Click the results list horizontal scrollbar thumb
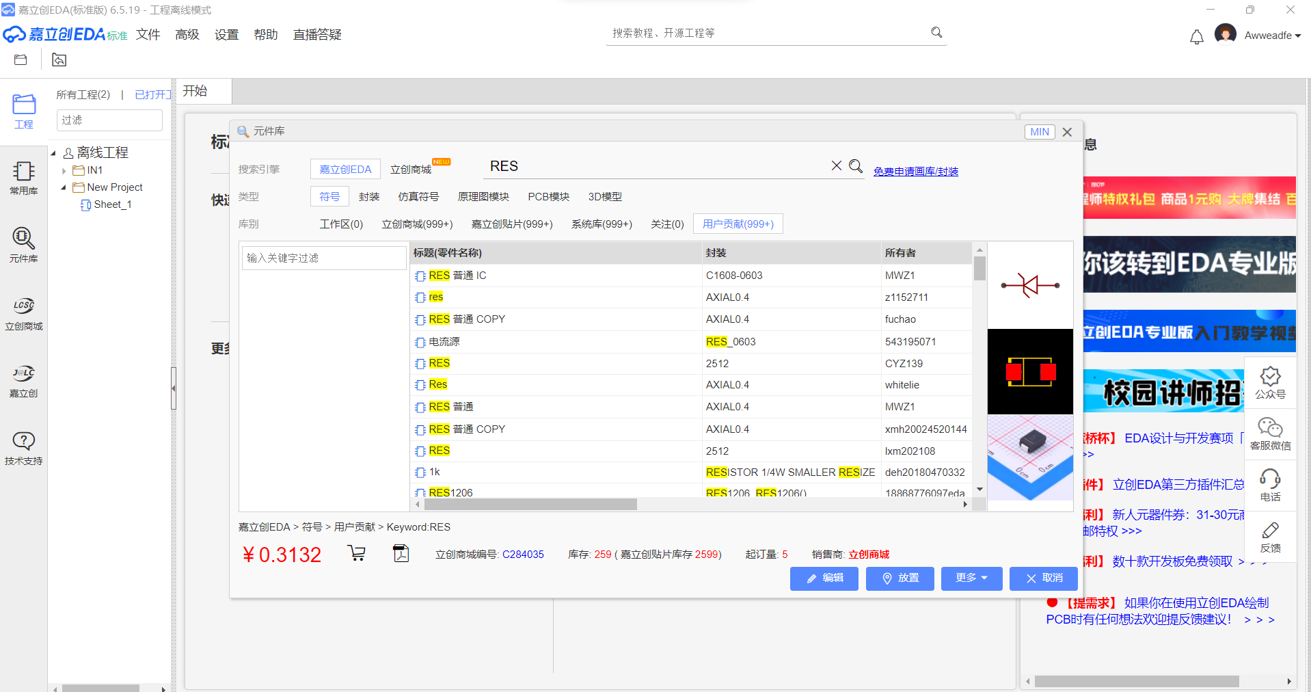Viewport: 1311px width, 692px height. (530, 505)
